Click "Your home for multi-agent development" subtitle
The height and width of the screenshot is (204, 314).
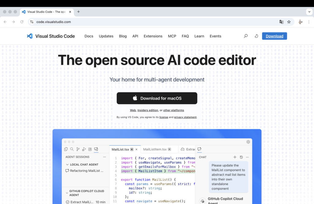coord(157,79)
